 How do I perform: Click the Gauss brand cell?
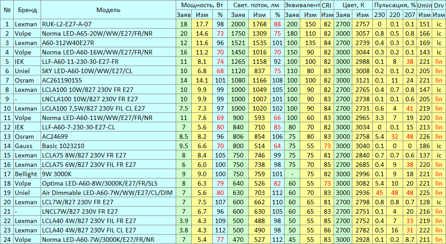pos(27,146)
